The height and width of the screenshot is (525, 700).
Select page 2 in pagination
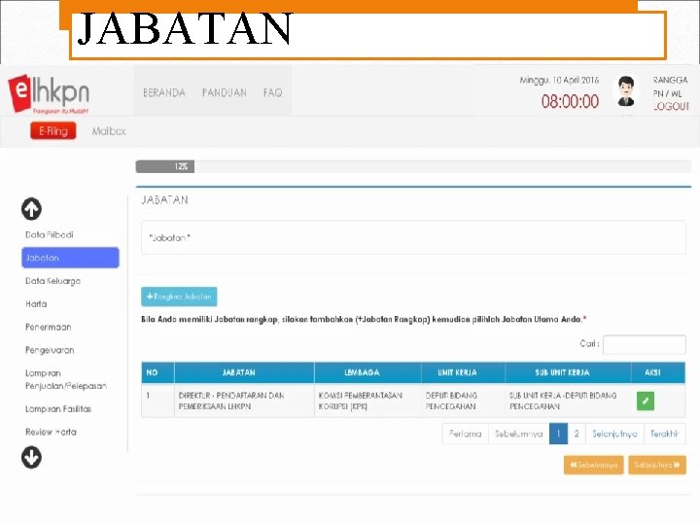tap(577, 434)
